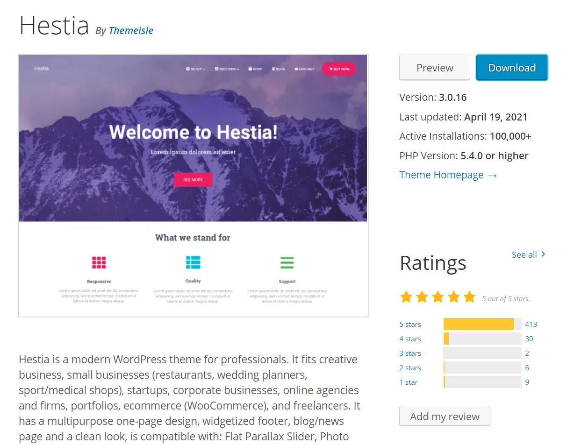Click the first gold rating star
This screenshot has width=567, height=445.
pos(406,297)
